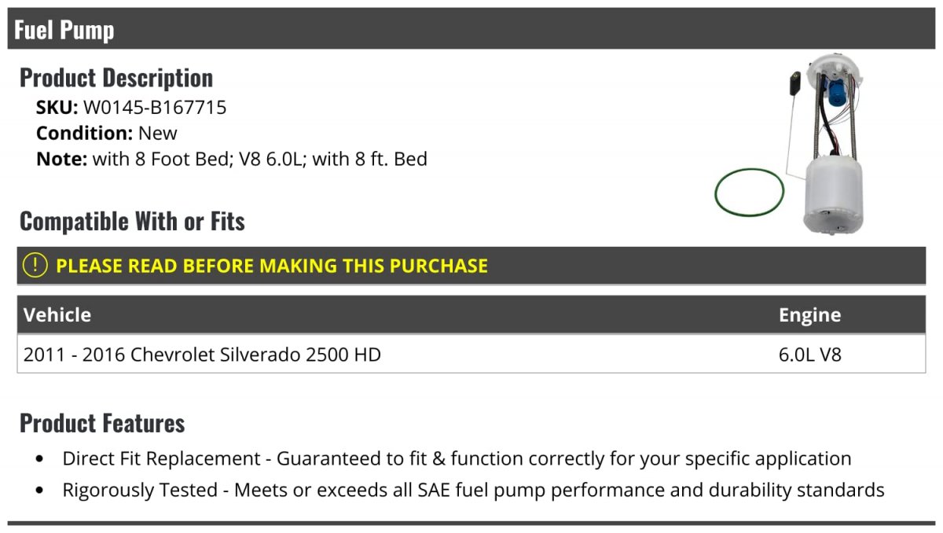The width and height of the screenshot is (943, 533).
Task: Click the yellow exclamation warning icon
Action: pyautogui.click(x=35, y=266)
